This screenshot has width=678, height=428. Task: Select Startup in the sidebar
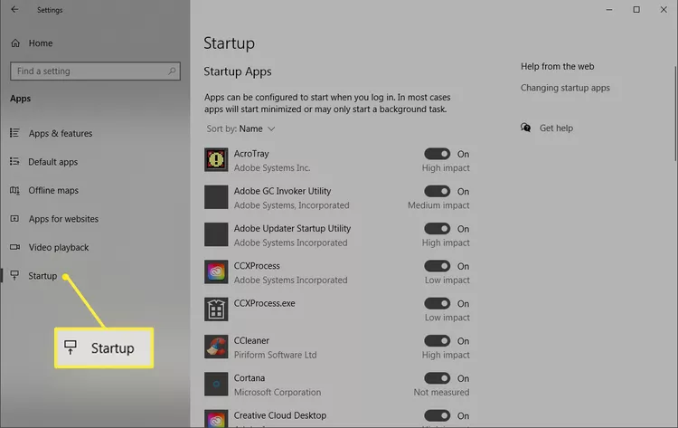point(42,276)
